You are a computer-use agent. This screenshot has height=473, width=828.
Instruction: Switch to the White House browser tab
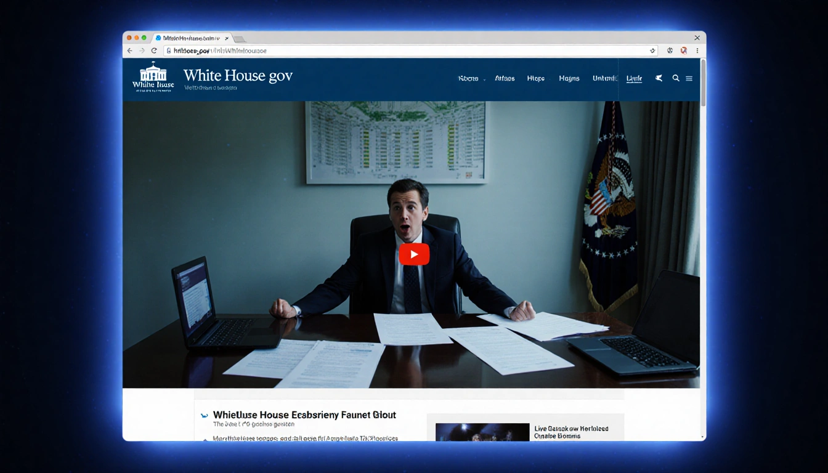click(190, 38)
